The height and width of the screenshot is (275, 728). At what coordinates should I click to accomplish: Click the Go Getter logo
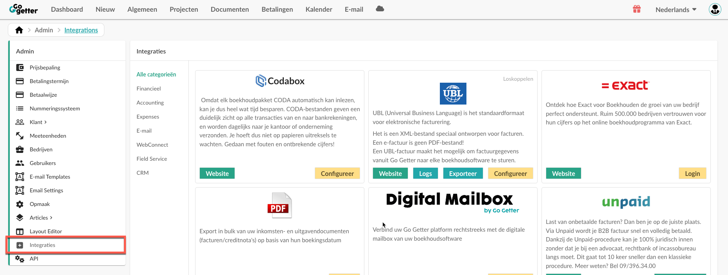coord(23,9)
